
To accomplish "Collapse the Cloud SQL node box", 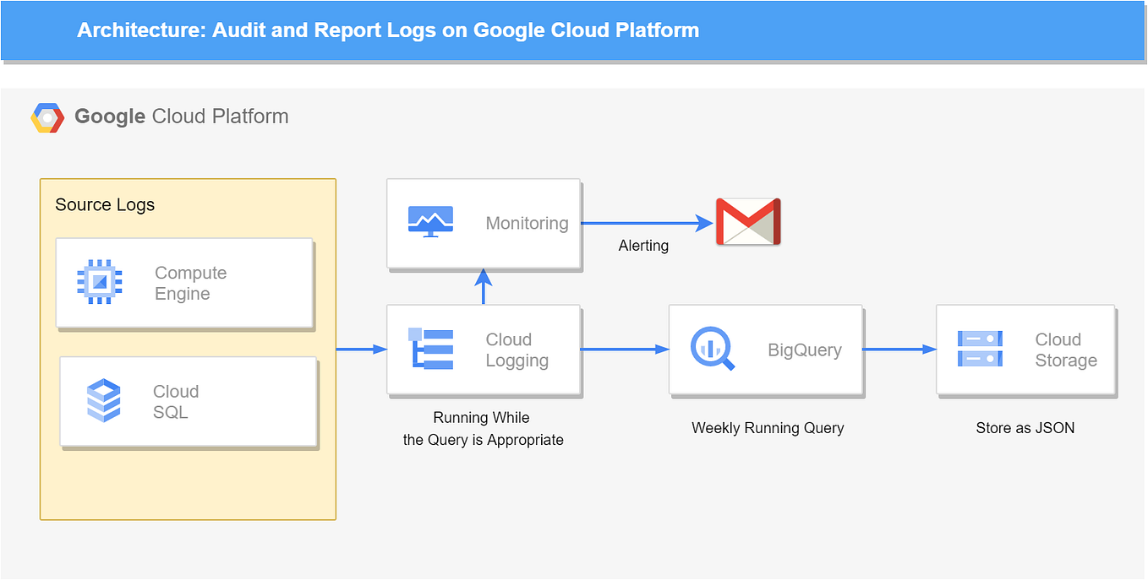I will pyautogui.click(x=188, y=402).
